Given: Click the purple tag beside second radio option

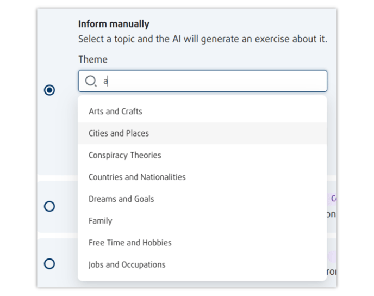Looking at the screenshot, I should (333, 199).
